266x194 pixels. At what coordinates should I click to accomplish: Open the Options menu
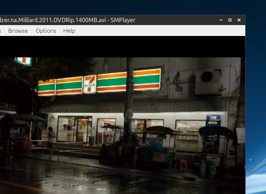tap(45, 31)
